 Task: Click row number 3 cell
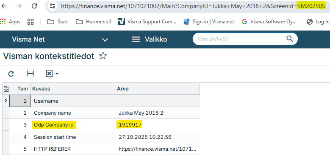point(20,125)
